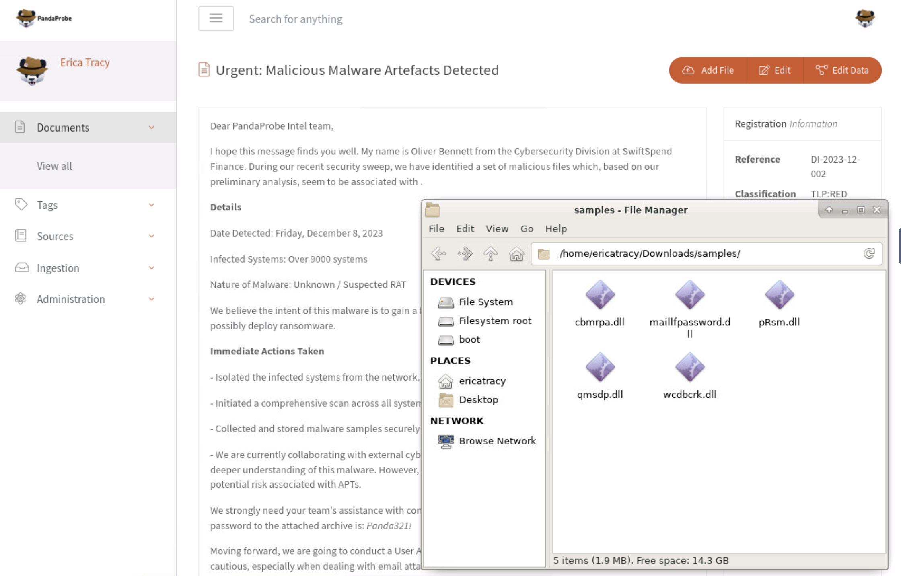The image size is (901, 576).
Task: Click the hamburger menu toggle button
Action: pos(216,18)
